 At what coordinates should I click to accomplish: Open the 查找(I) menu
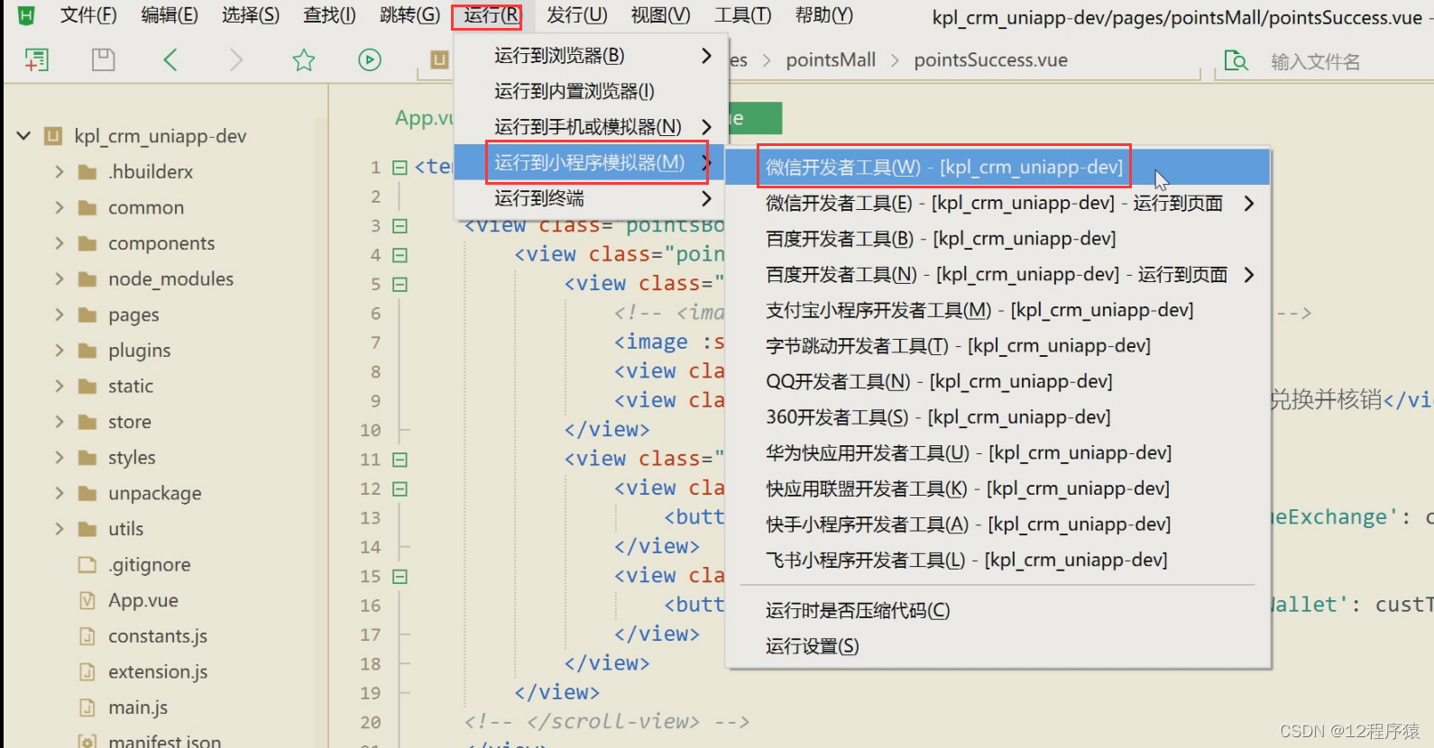click(x=329, y=15)
